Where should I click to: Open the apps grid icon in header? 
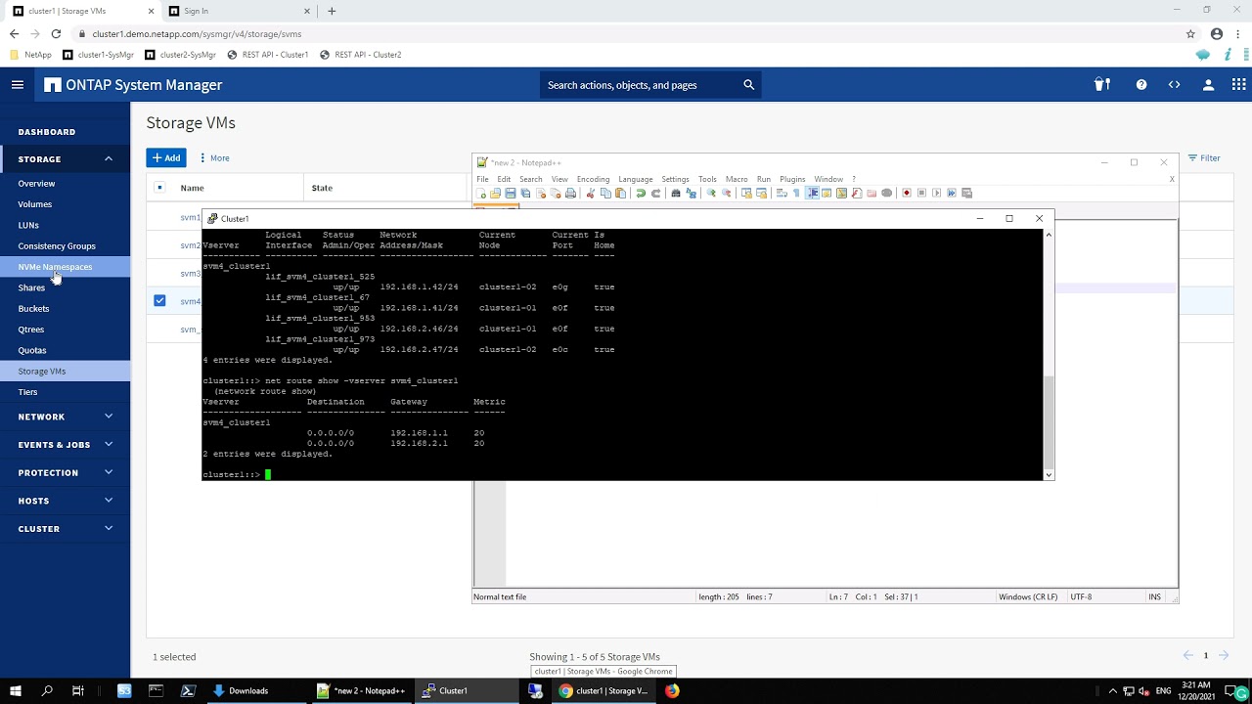coord(1239,85)
